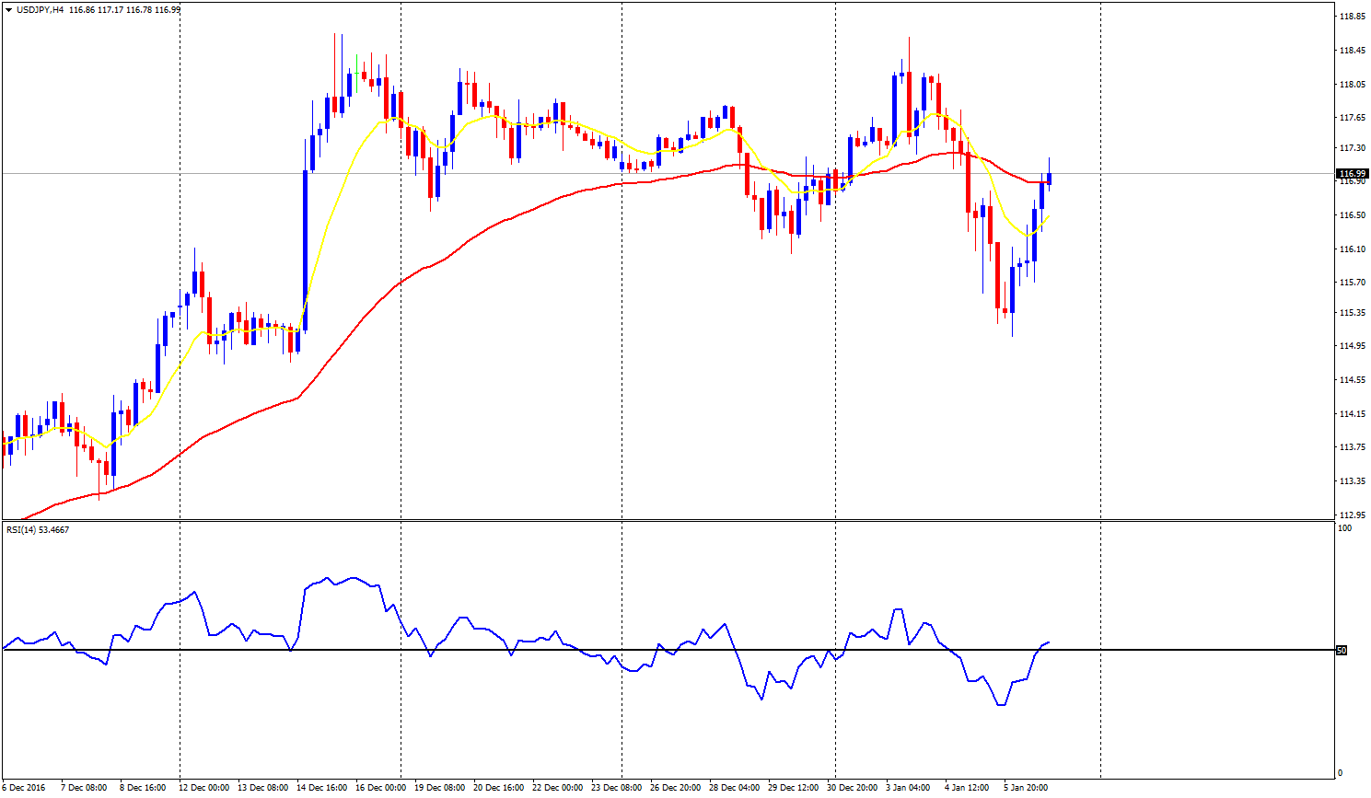Click the RSI level tag 50
1371x798 pixels.
pos(1342,651)
